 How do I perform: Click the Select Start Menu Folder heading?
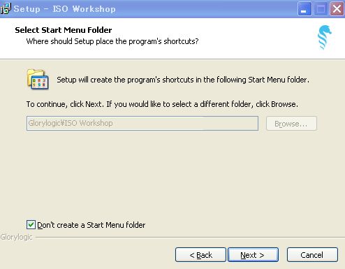point(64,30)
